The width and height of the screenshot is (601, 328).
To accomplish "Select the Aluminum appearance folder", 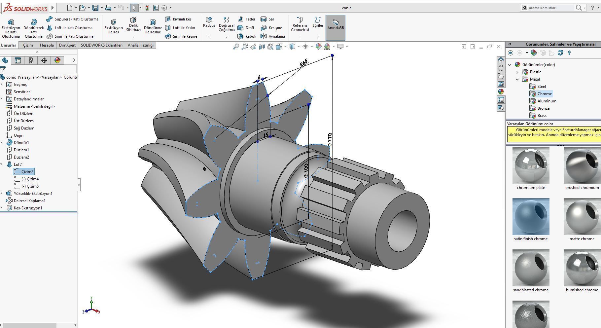I will [543, 101].
